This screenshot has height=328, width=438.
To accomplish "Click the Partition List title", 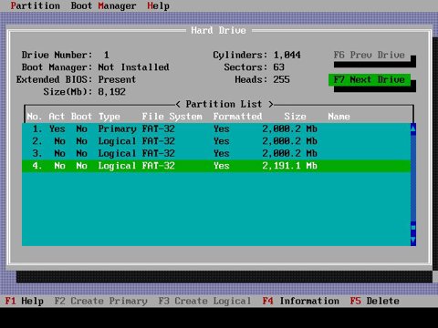I will [x=224, y=104].
